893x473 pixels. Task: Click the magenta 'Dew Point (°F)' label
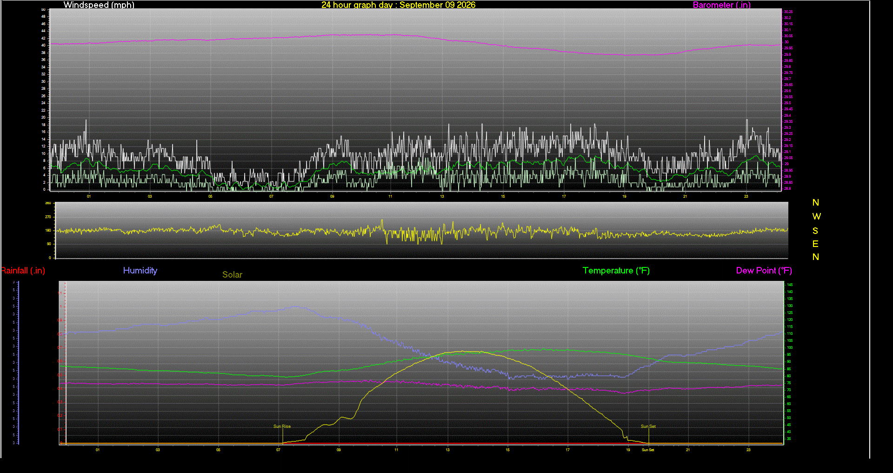764,271
